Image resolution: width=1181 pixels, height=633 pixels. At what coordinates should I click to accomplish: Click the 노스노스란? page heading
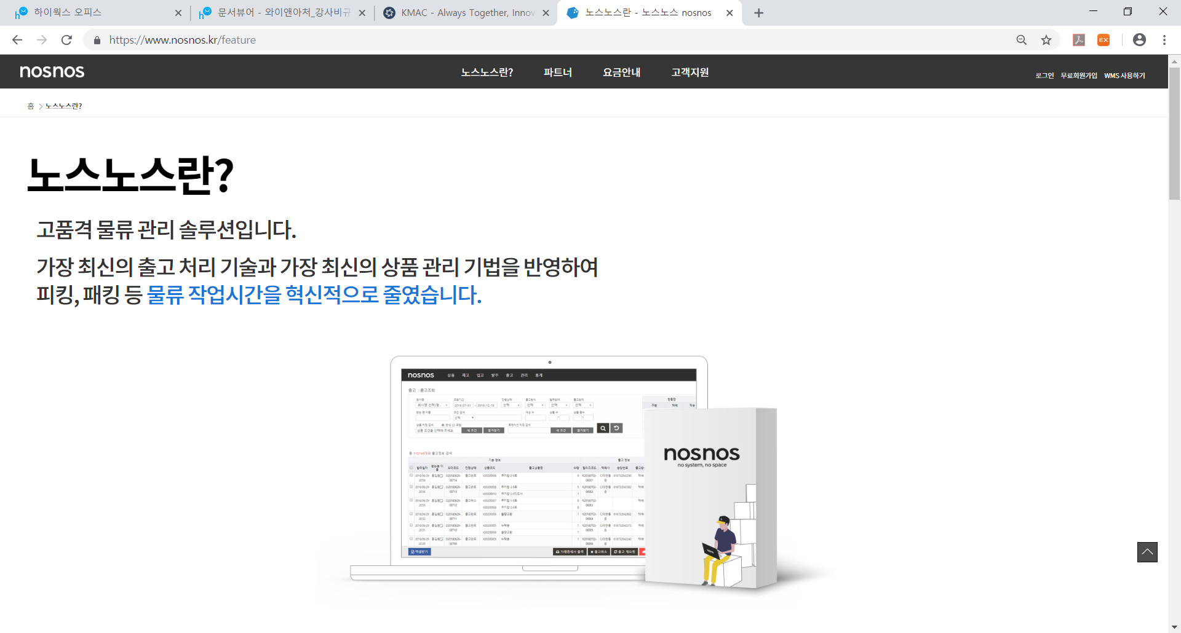[x=130, y=176]
